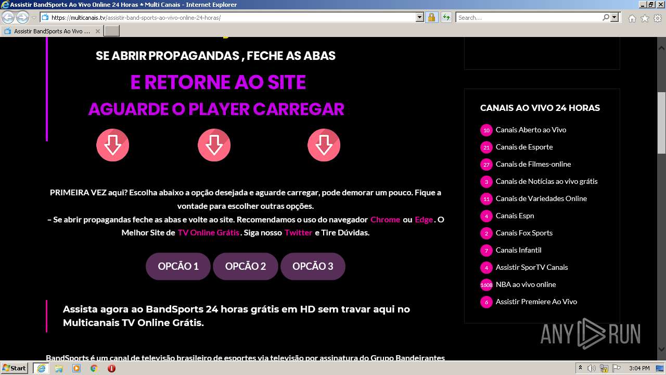Open Canais Infantil category
Image resolution: width=666 pixels, height=375 pixels.
[x=518, y=250]
